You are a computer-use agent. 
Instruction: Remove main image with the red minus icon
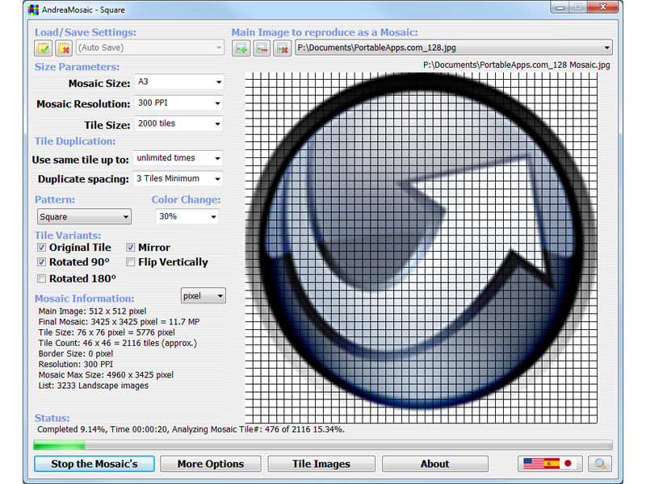(262, 48)
